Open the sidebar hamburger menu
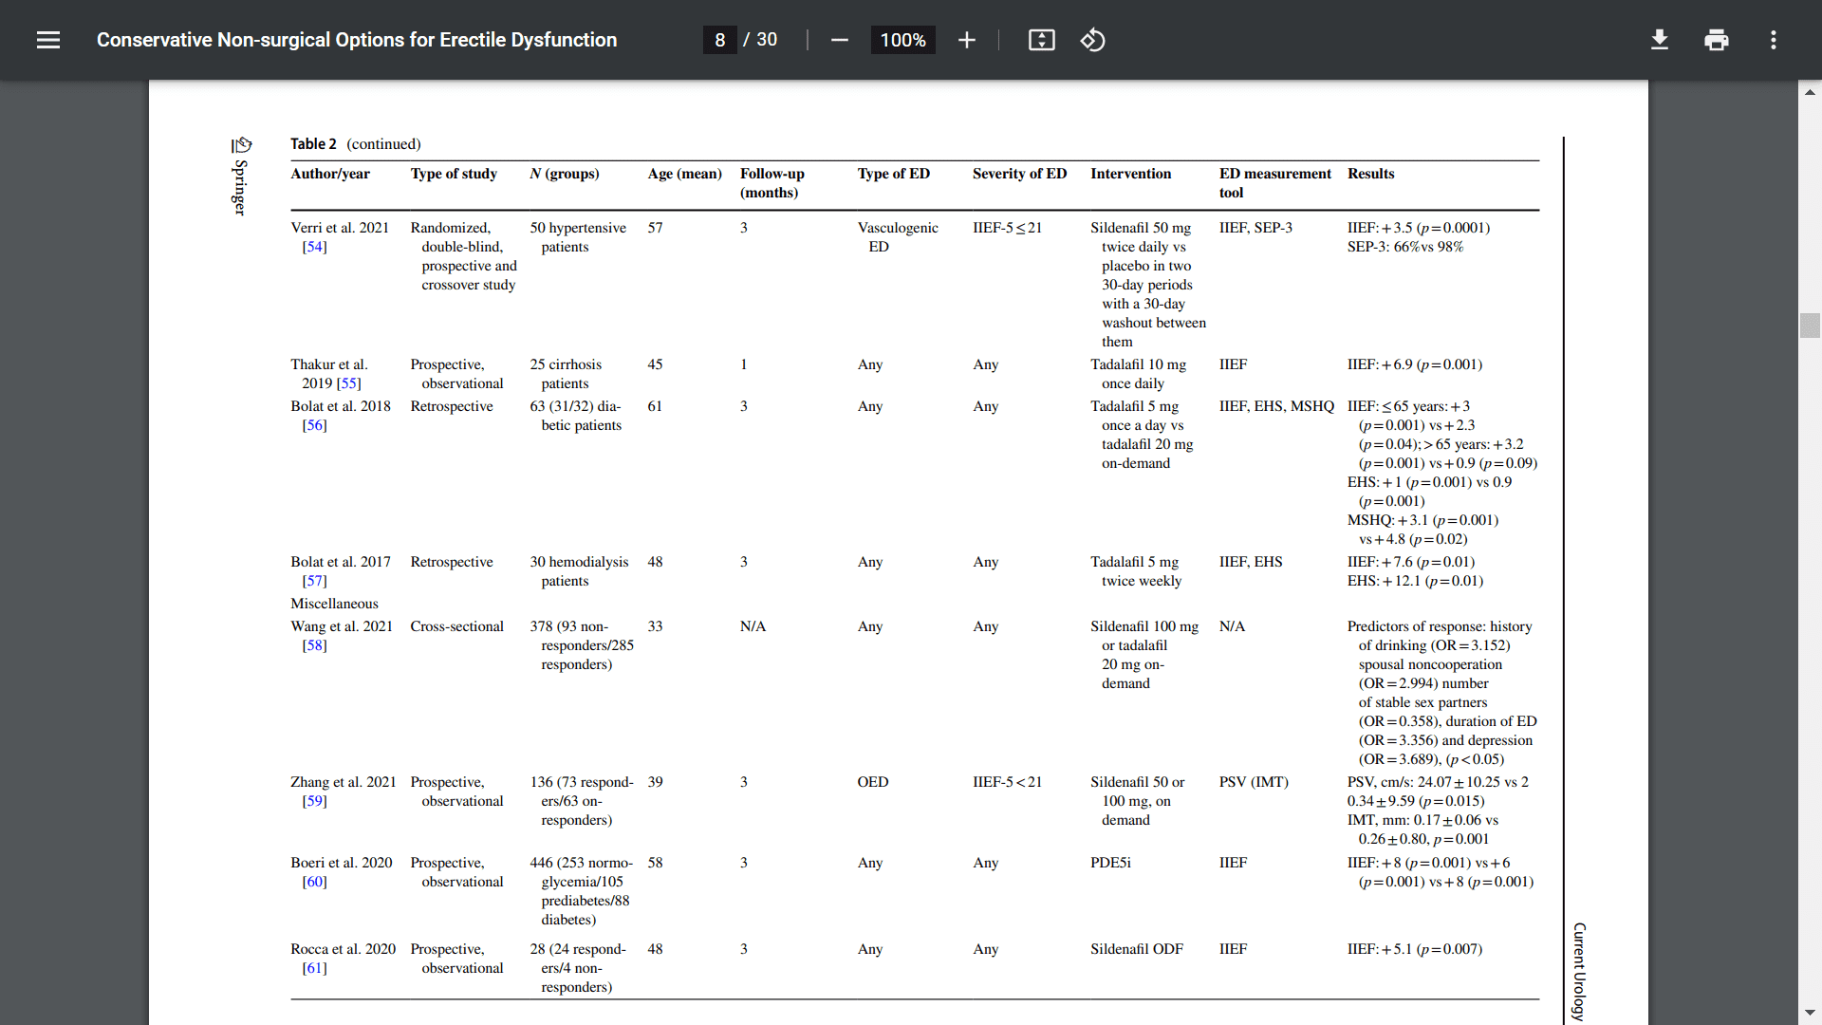This screenshot has width=1822, height=1025. point(48,40)
